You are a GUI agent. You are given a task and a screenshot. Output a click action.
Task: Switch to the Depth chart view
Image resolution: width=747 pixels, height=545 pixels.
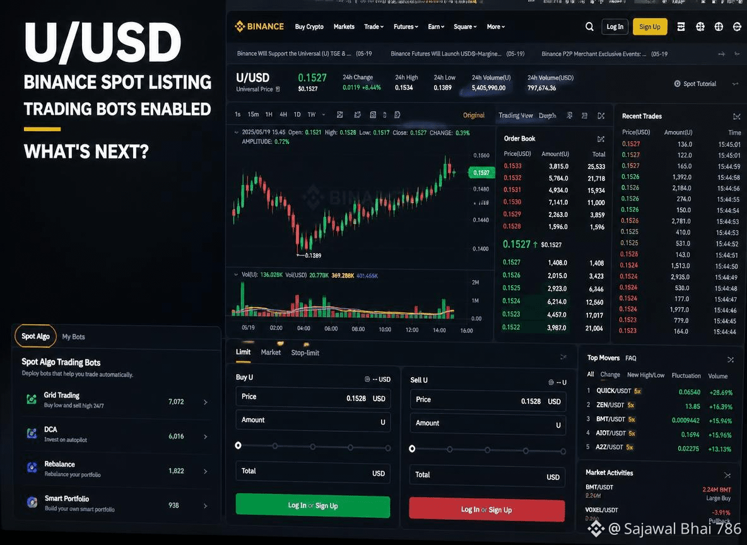click(x=548, y=115)
